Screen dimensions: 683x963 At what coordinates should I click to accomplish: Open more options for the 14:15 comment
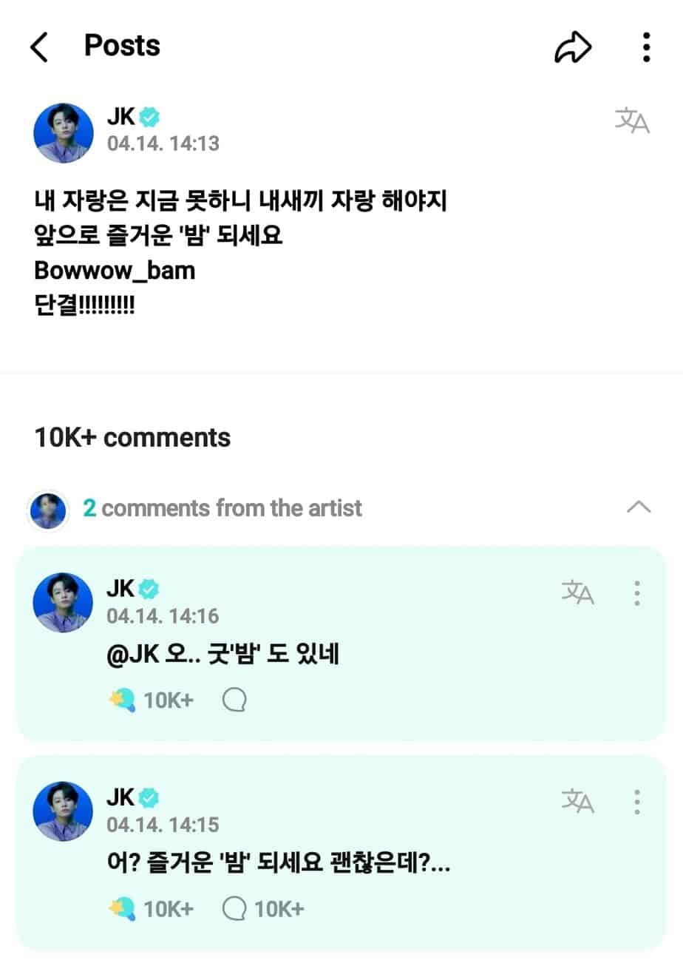click(637, 801)
